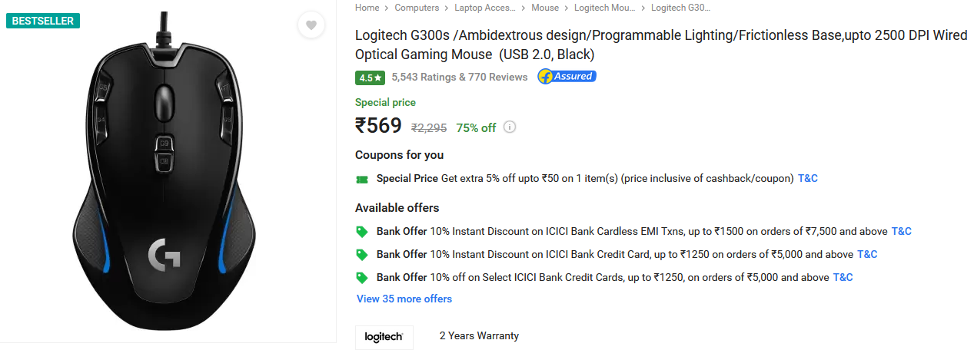Image resolution: width=974 pixels, height=350 pixels.
Task: Open 5,543 Ratings & 770 Reviews
Action: pyautogui.click(x=460, y=77)
